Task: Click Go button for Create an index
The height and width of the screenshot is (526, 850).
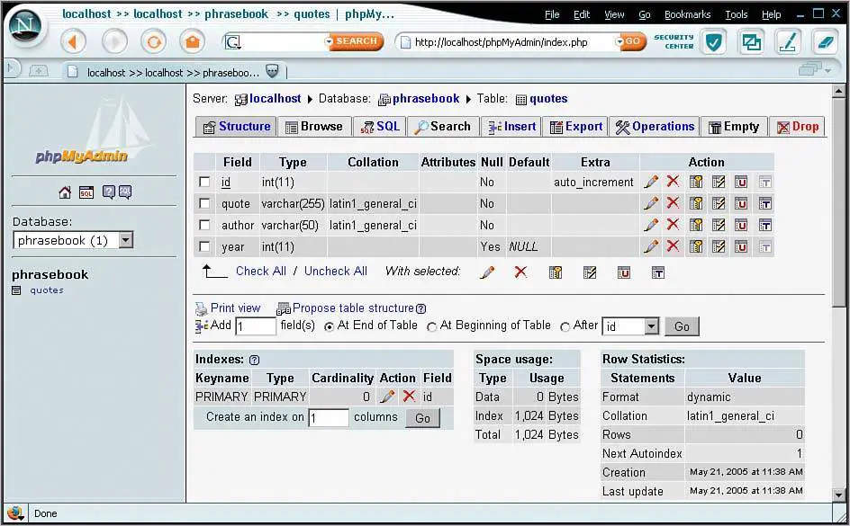Action: (423, 418)
